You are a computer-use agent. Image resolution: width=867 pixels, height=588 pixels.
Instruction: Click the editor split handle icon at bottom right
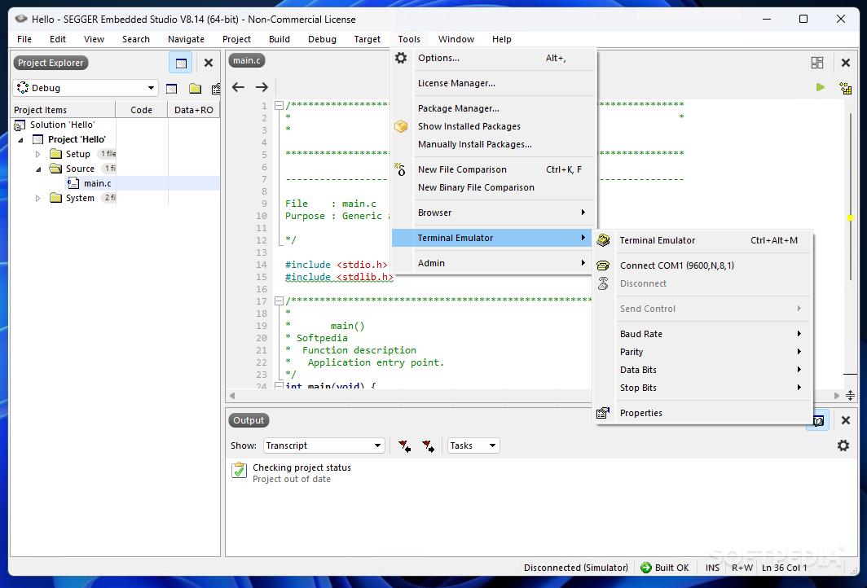point(851,395)
